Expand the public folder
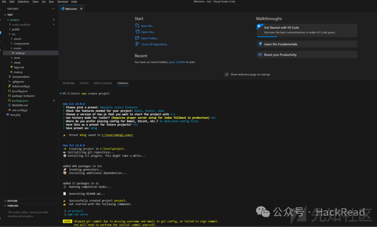Screen dimensions: 377x227 tap(10, 29)
